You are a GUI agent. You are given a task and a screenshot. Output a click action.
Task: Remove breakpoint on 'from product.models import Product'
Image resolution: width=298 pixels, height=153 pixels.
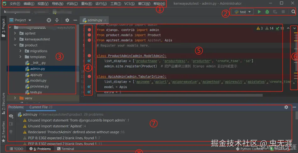[89, 35]
